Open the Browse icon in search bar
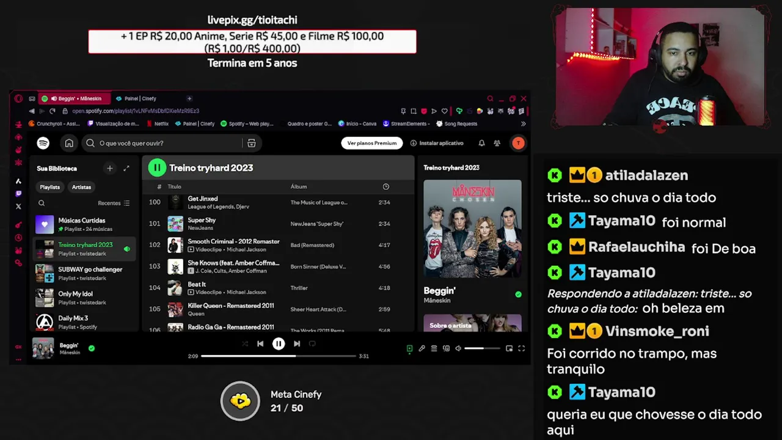This screenshot has height=440, width=782. coord(251,143)
